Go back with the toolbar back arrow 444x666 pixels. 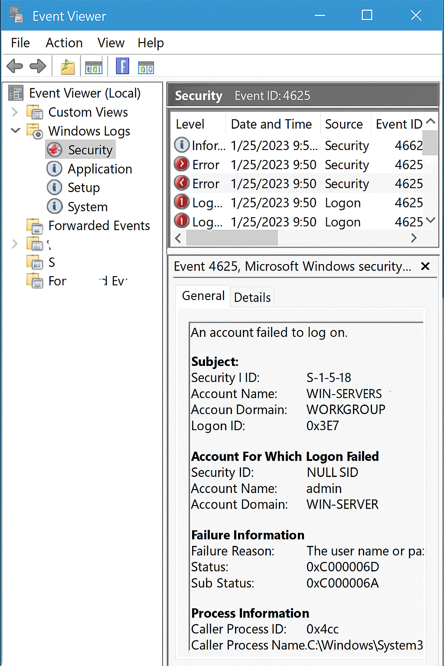click(x=15, y=66)
